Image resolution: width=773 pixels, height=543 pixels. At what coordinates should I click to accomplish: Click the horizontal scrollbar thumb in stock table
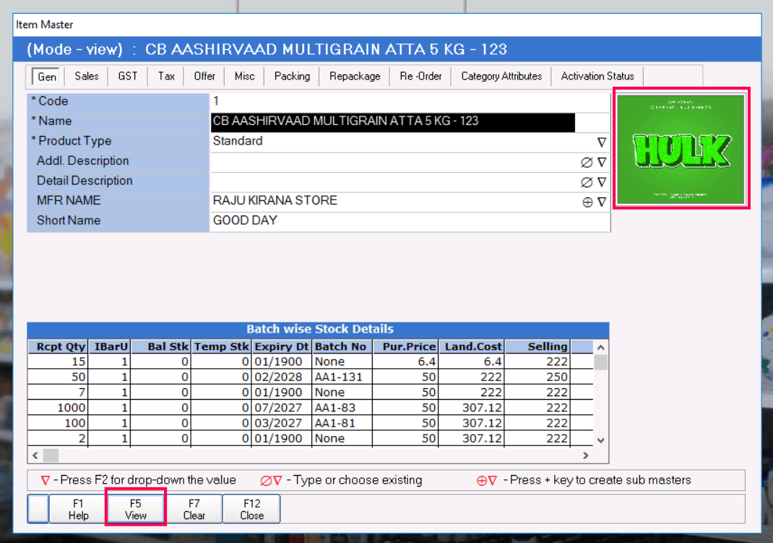51,456
